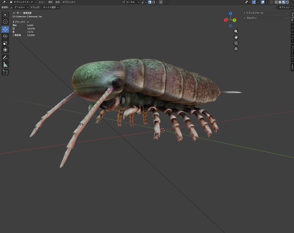
Task: Select the Rotate tool
Action: coord(5,36)
